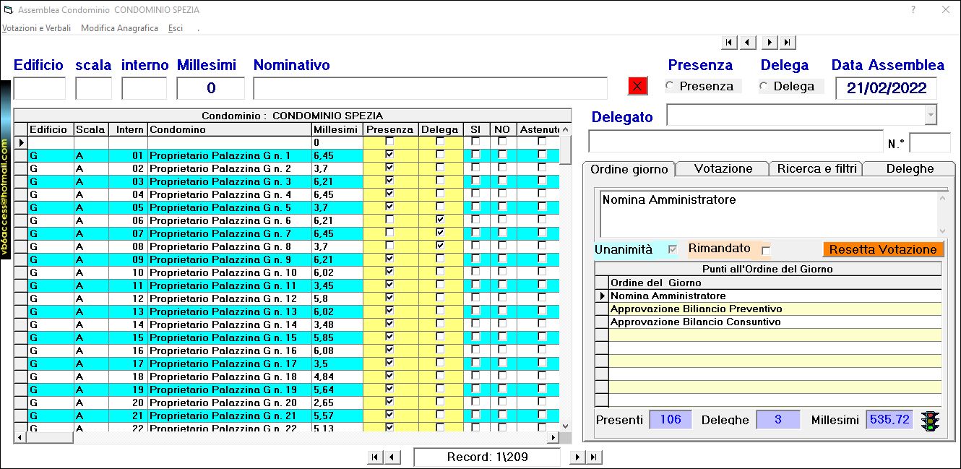Switch to the Votazione tab
The width and height of the screenshot is (961, 469).
[x=723, y=168]
